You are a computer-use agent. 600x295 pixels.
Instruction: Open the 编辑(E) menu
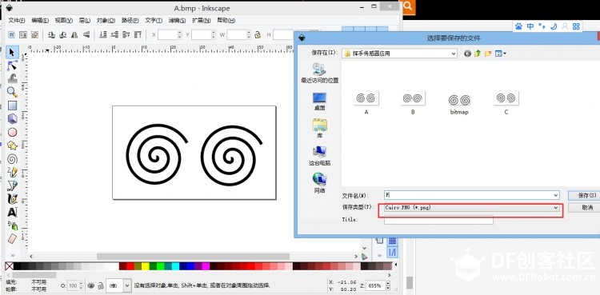coord(40,20)
